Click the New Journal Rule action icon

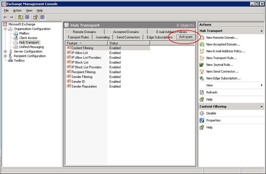(x=202, y=65)
